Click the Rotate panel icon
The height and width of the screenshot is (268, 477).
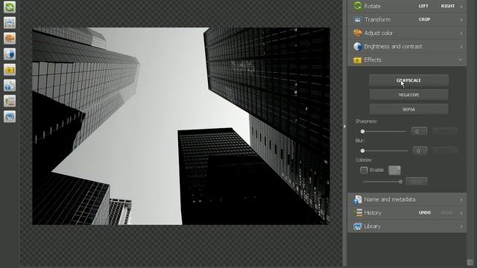tap(358, 6)
